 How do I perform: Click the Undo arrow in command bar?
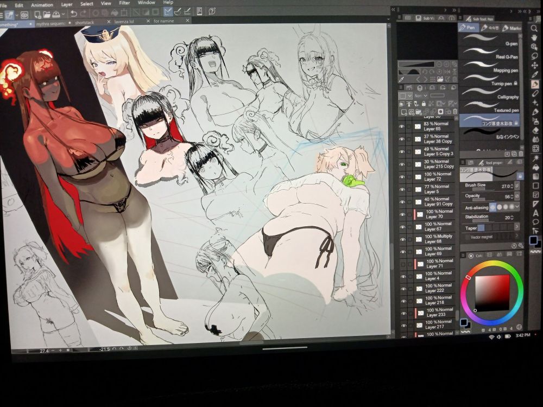73,14
